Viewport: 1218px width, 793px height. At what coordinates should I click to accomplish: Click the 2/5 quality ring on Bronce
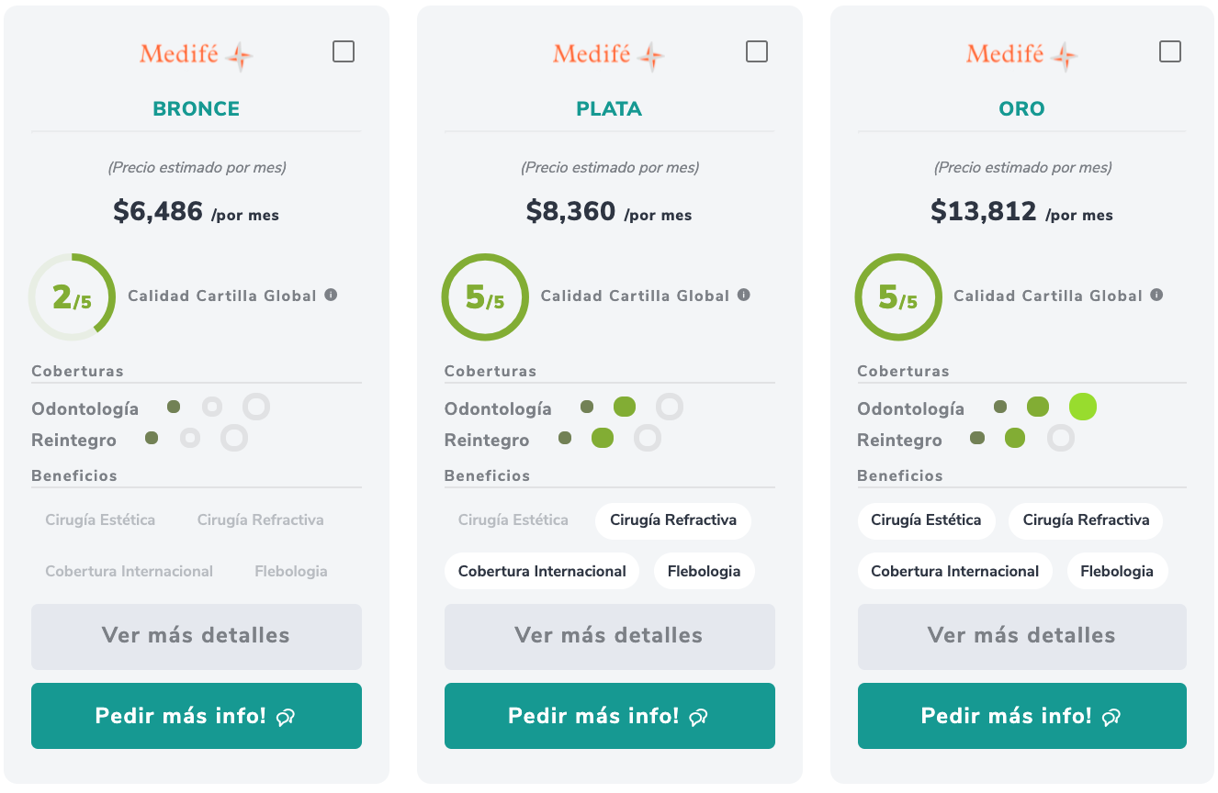(x=72, y=296)
